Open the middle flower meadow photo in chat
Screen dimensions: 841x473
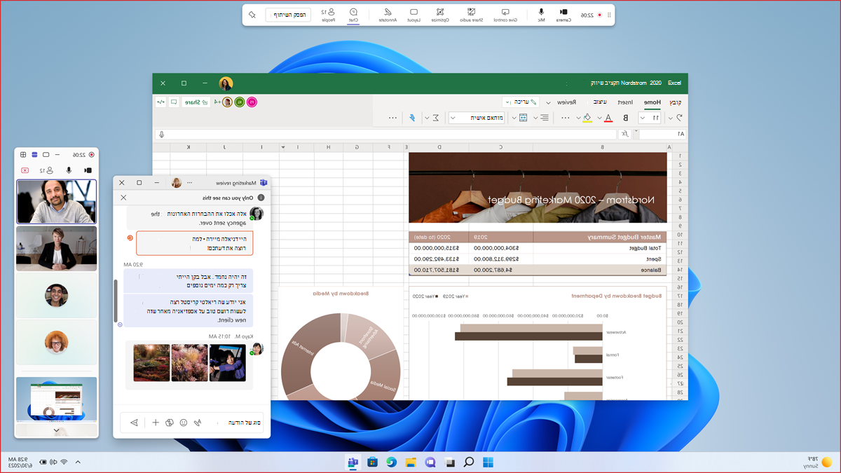[x=189, y=362]
